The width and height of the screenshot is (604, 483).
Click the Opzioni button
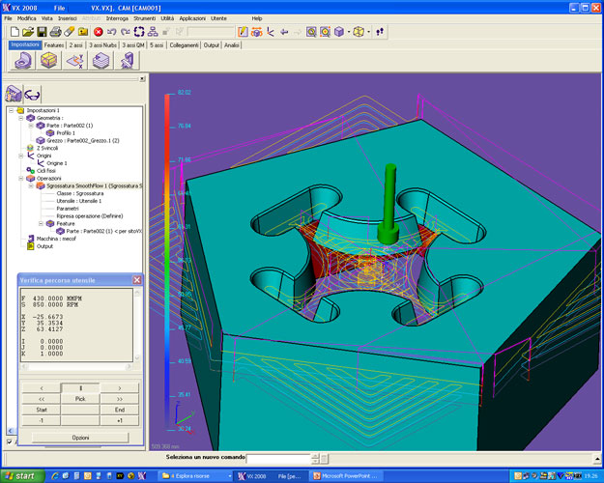[x=80, y=438]
